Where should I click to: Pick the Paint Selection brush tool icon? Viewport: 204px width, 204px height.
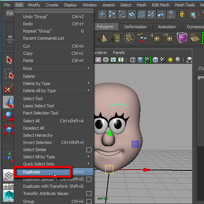pyautogui.click(x=8, y=88)
